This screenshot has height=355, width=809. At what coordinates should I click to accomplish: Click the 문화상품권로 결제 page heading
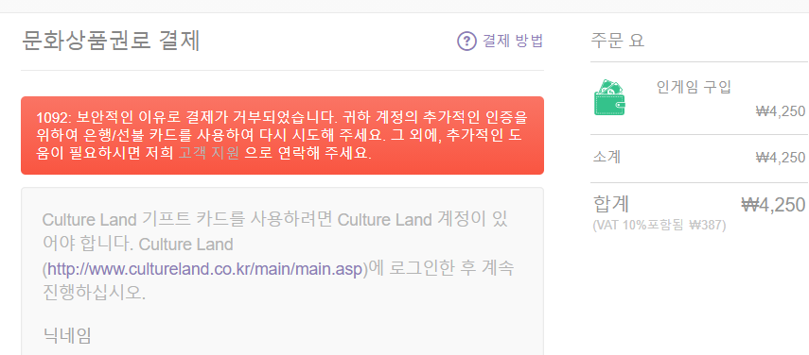coord(111,42)
